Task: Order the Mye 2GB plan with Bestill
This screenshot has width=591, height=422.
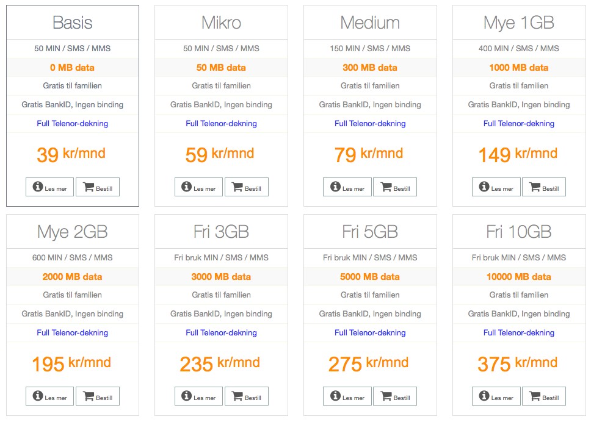Action: pyautogui.click(x=98, y=396)
